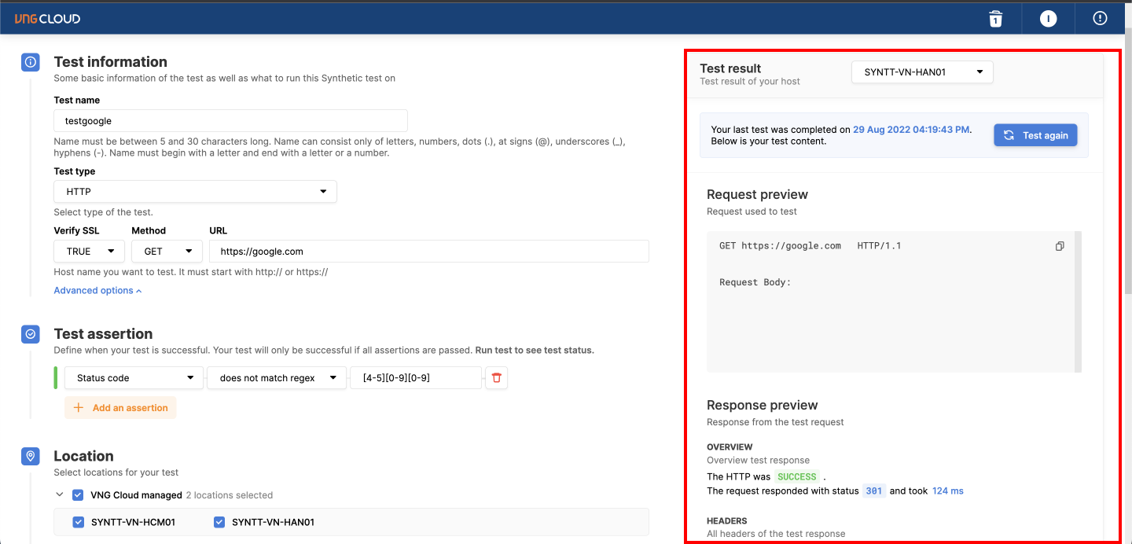Delete the Status code assertion with red trash icon
Viewport: 1132px width, 544px height.
[x=496, y=378]
